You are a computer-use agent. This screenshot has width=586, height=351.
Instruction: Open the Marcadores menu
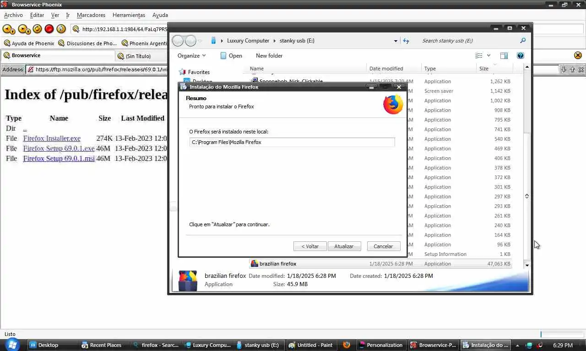click(91, 15)
